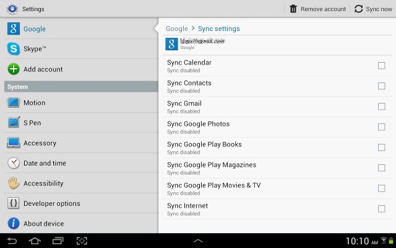
Task: Open the Skype icon in sidebar
Action: [x=14, y=48]
